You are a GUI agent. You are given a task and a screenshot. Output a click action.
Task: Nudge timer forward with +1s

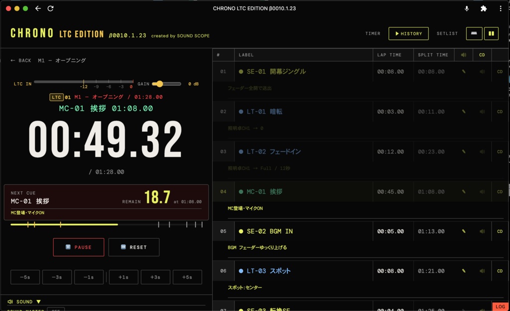pyautogui.click(x=124, y=277)
